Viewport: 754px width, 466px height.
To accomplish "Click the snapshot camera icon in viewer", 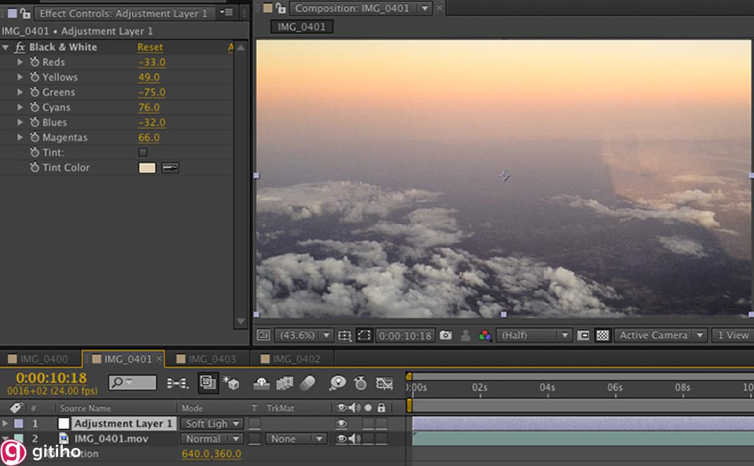I will pos(446,336).
